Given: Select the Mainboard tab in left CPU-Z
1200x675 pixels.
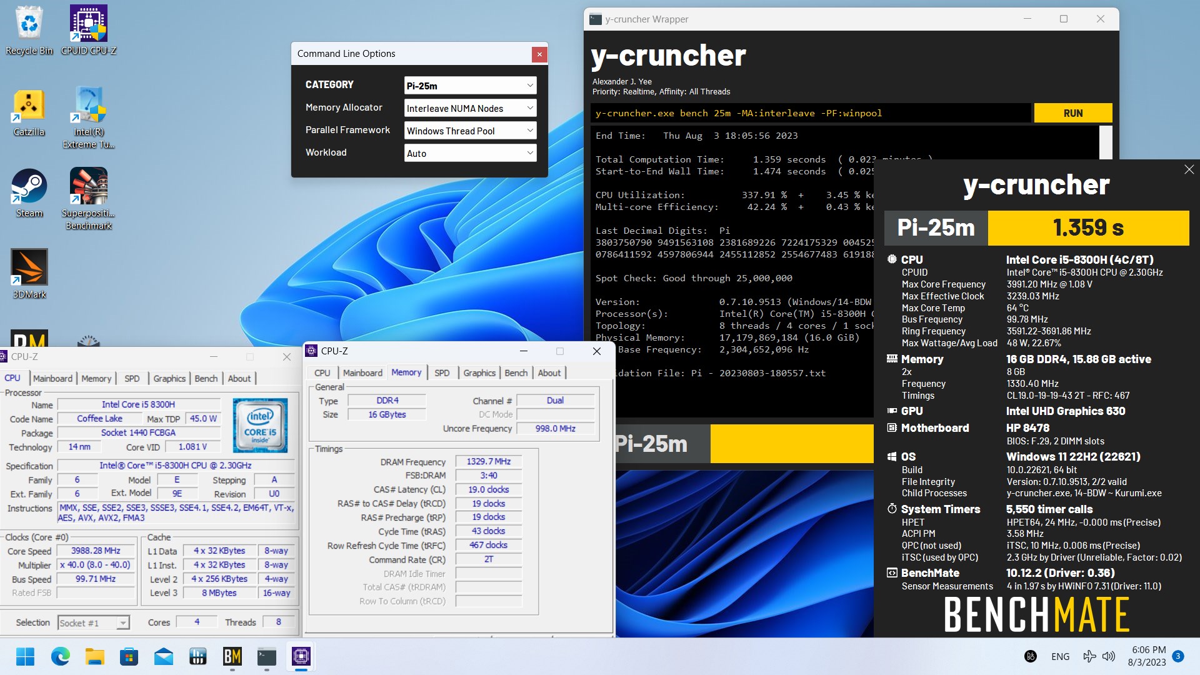Looking at the screenshot, I should (52, 378).
